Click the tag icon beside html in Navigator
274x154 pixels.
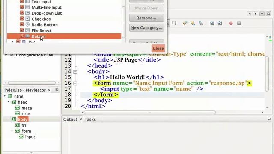tap(10, 96)
